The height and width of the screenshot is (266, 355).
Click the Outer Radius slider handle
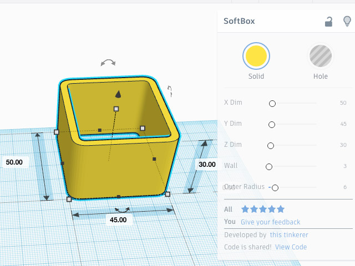[x=275, y=188]
